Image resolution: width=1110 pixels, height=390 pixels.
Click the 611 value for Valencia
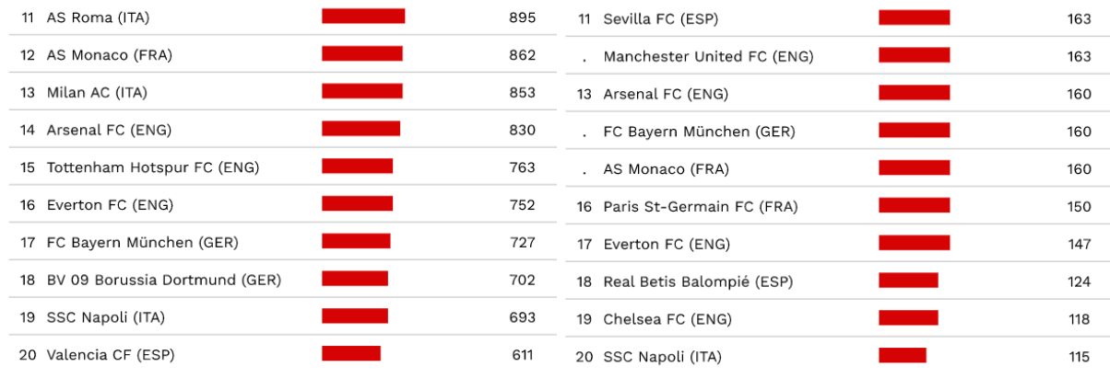point(522,354)
